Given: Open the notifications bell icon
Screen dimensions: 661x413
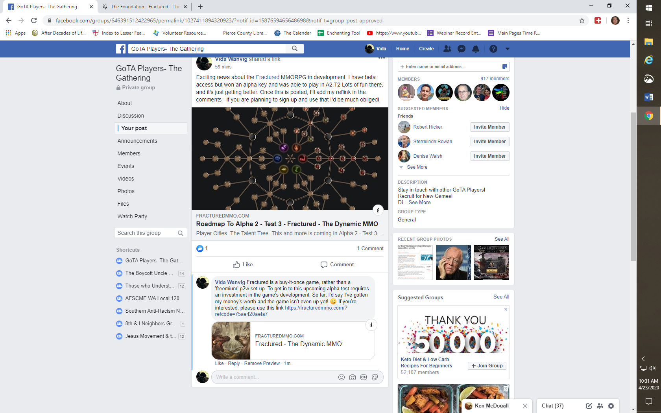Looking at the screenshot, I should point(476,49).
